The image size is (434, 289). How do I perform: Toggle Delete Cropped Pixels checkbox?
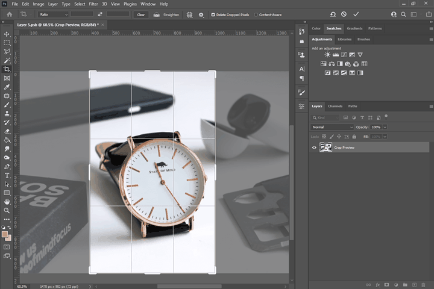click(213, 14)
